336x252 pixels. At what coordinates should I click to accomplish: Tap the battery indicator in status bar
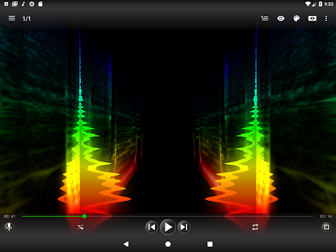320,4
